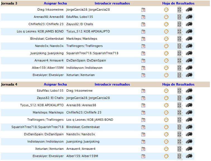Click Juanjoking/Juanjoking away team in Jornada 4

[x=83, y=141]
